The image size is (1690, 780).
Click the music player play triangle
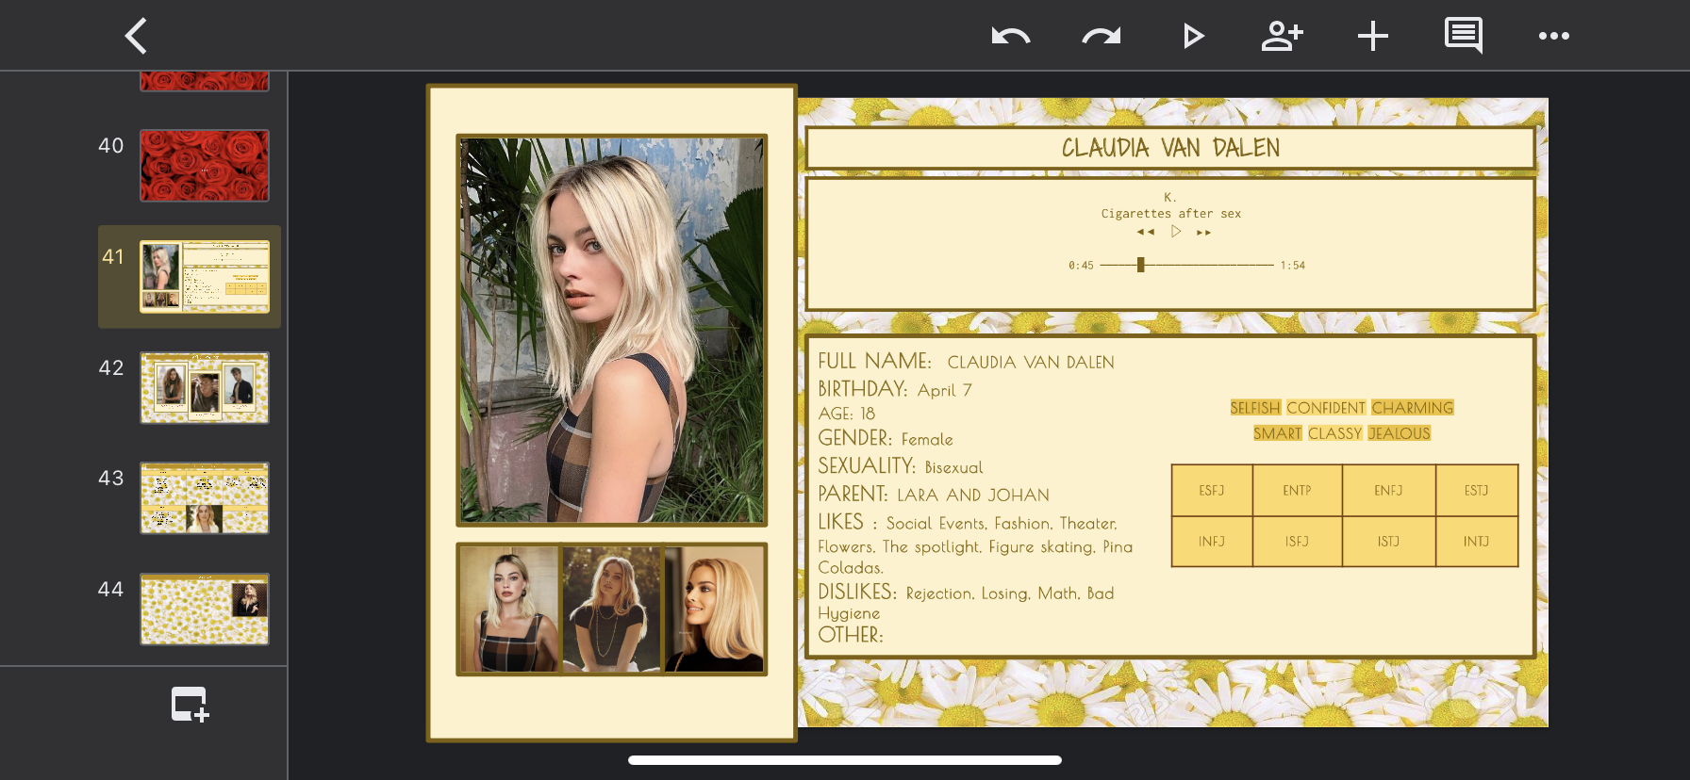1176,231
